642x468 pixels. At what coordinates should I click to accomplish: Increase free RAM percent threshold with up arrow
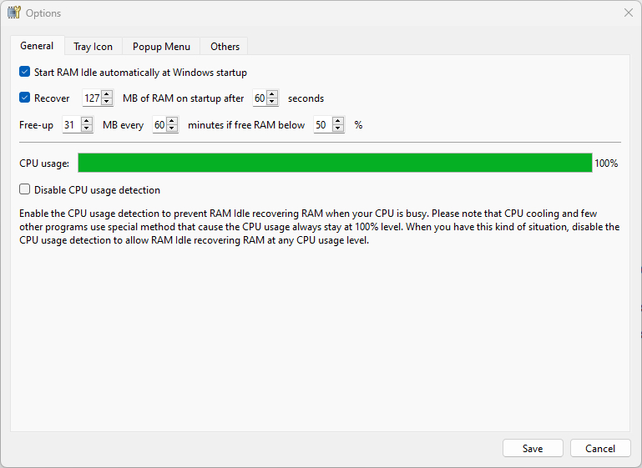338,121
